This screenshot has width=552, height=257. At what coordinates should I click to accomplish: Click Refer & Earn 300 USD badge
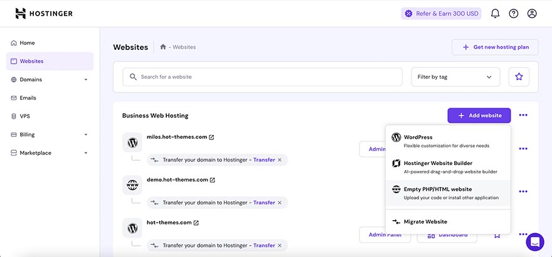[x=442, y=14]
